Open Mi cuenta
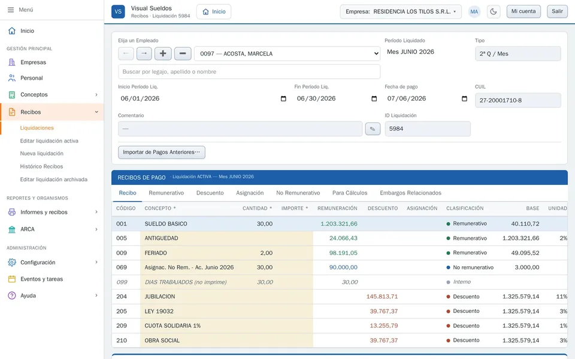Screen dimensions: 575x359 (523, 11)
